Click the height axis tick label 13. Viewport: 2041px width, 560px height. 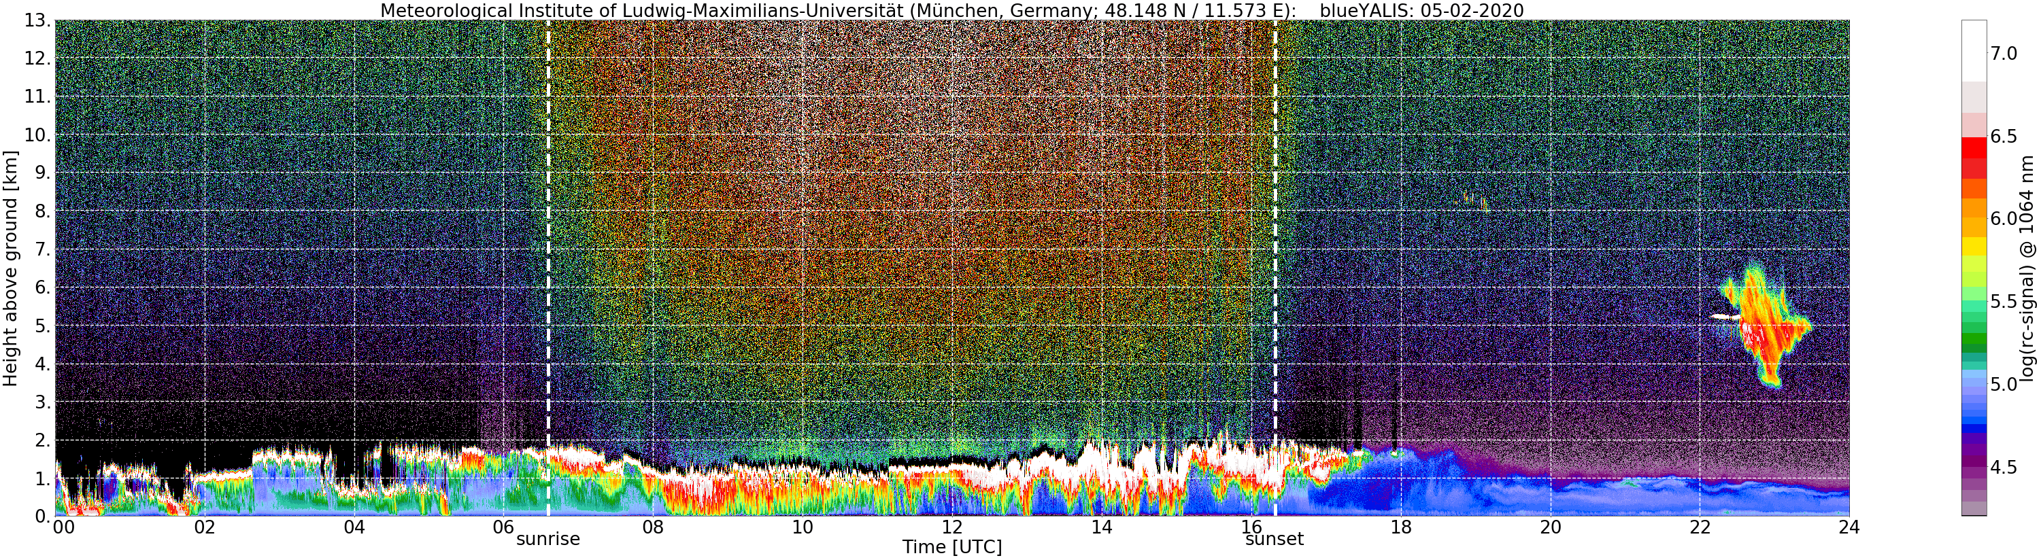[x=38, y=20]
